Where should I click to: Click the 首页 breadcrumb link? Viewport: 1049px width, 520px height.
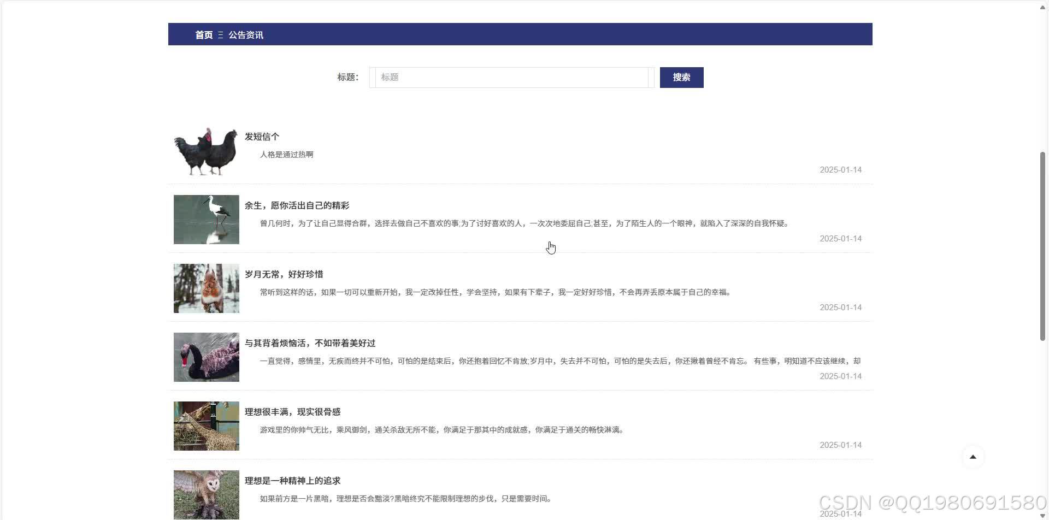click(204, 35)
